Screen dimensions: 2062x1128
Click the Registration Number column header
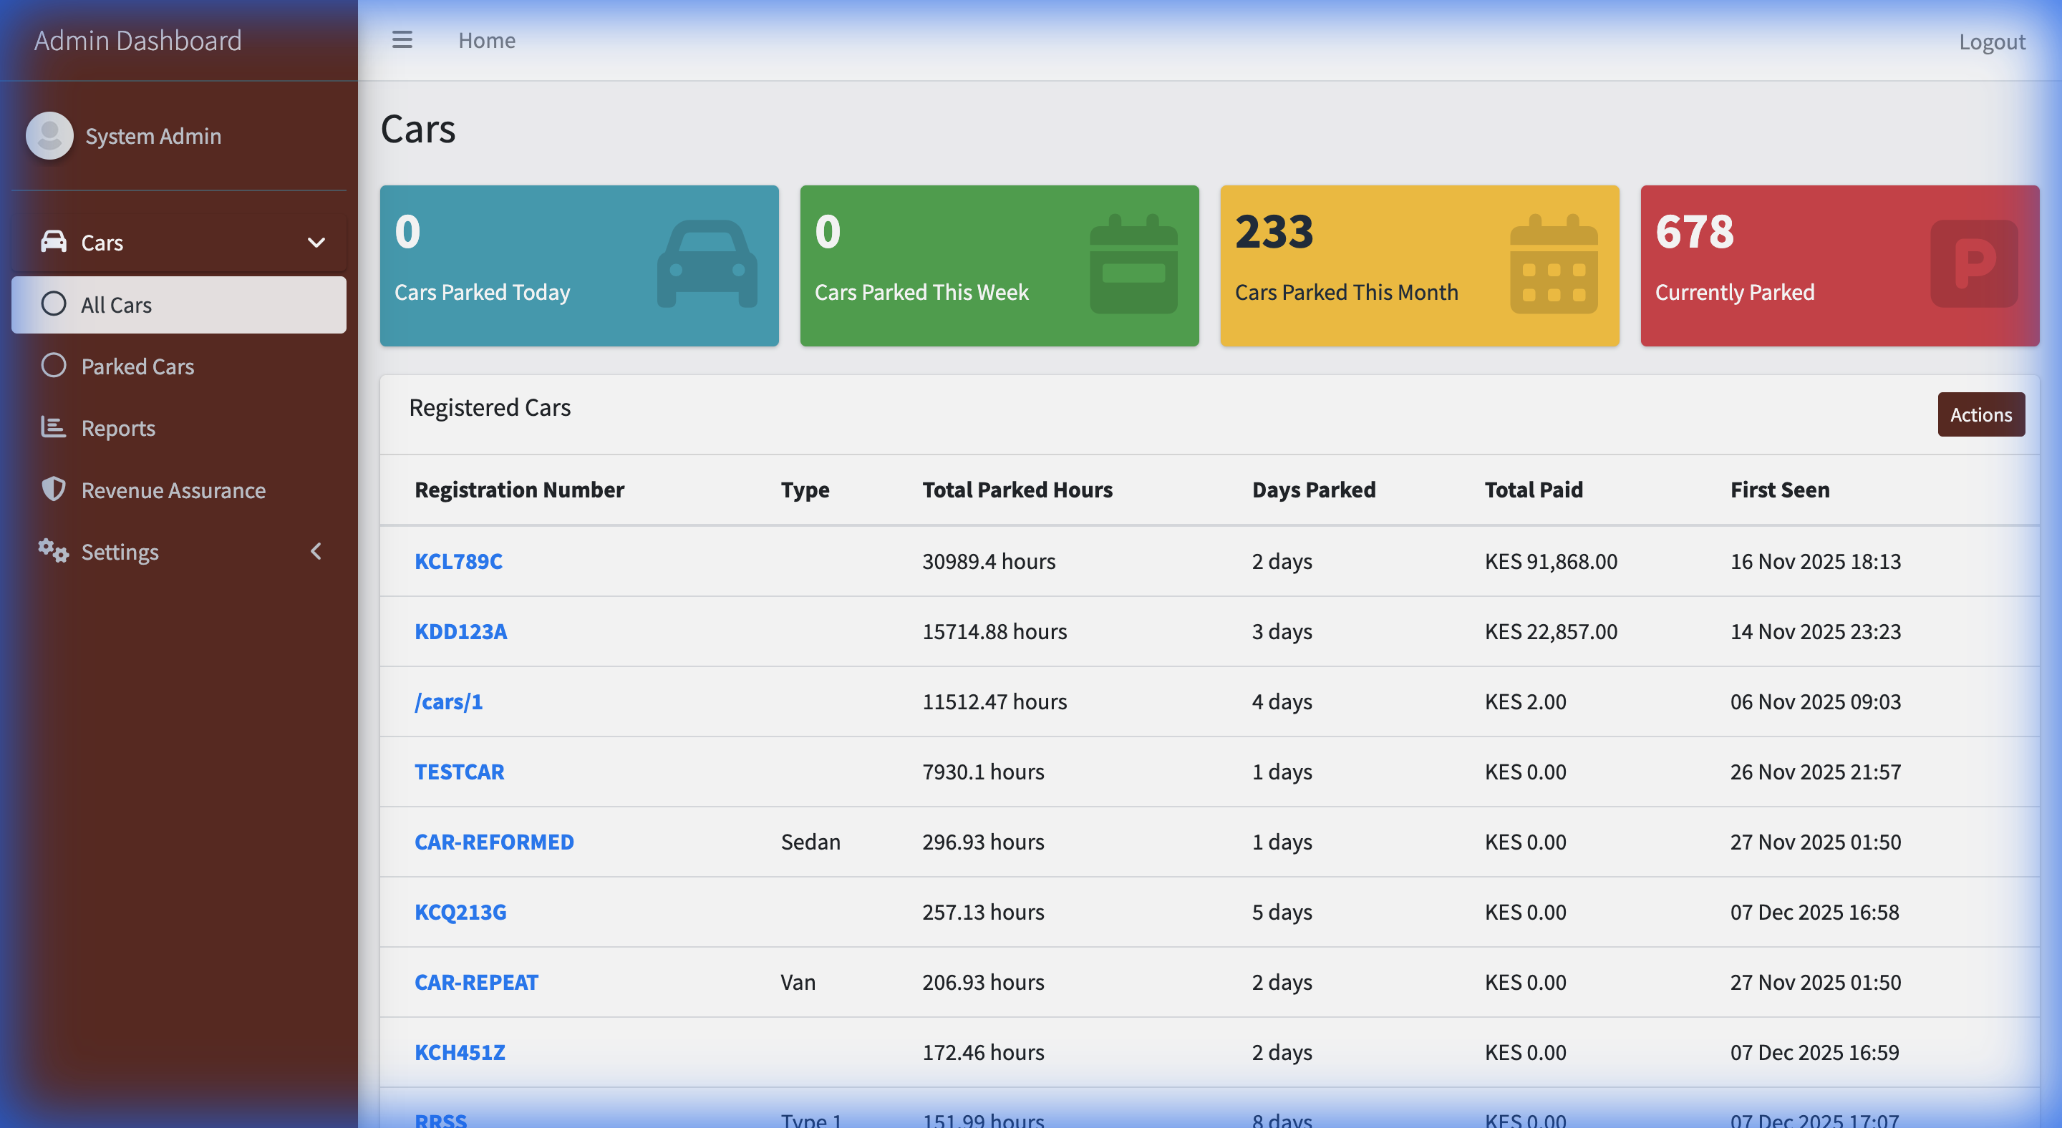click(518, 490)
